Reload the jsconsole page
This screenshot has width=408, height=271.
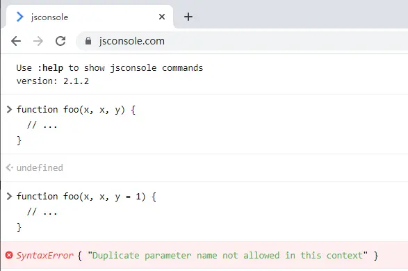coord(60,41)
